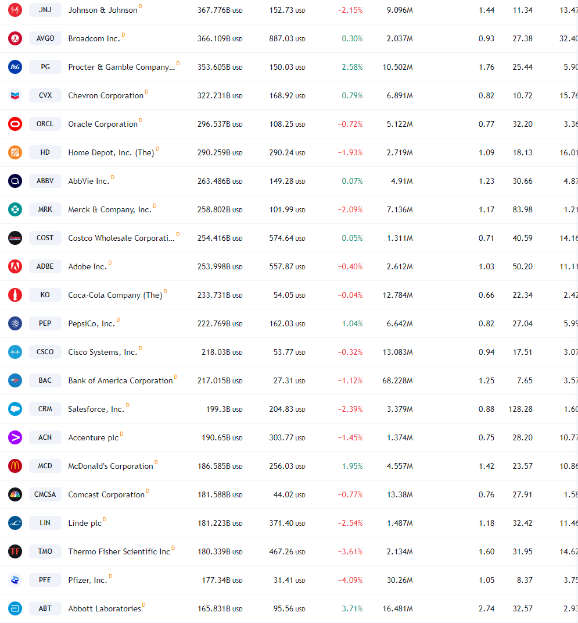
Task: Open the Linde plc link
Action: click(85, 523)
